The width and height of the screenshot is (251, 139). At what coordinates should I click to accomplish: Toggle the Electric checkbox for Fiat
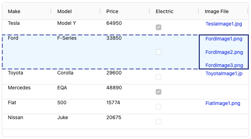tap(159, 107)
